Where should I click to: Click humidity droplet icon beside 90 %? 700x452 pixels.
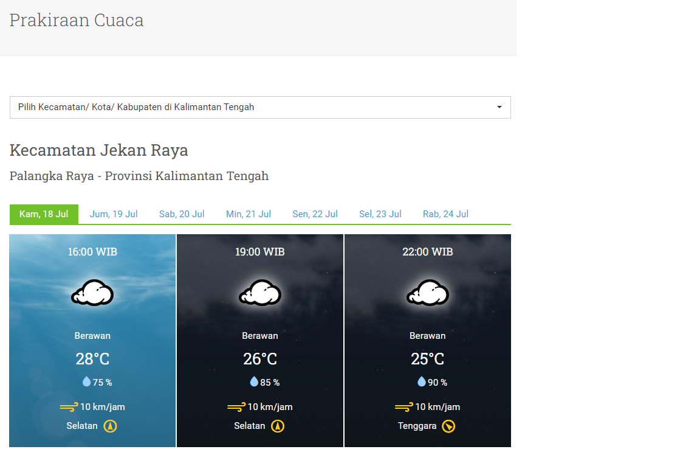pos(422,381)
